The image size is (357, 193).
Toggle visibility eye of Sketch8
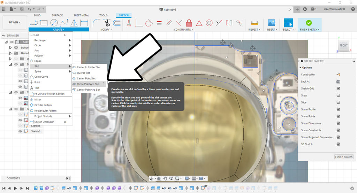(x=20, y=131)
